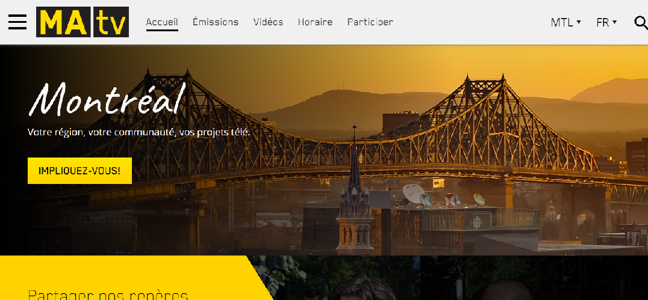Click the dark thumbnail at bottom right
Screen dimensions: 648x300
tap(534, 278)
